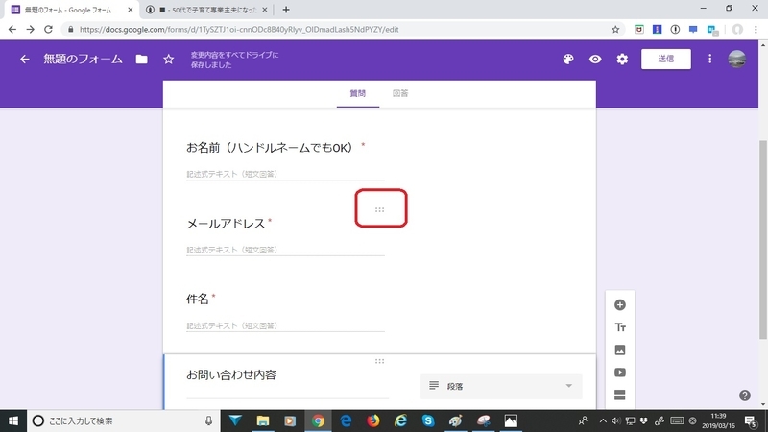This screenshot has width=768, height=432.
Task: Add a new question with plus icon
Action: pos(619,304)
